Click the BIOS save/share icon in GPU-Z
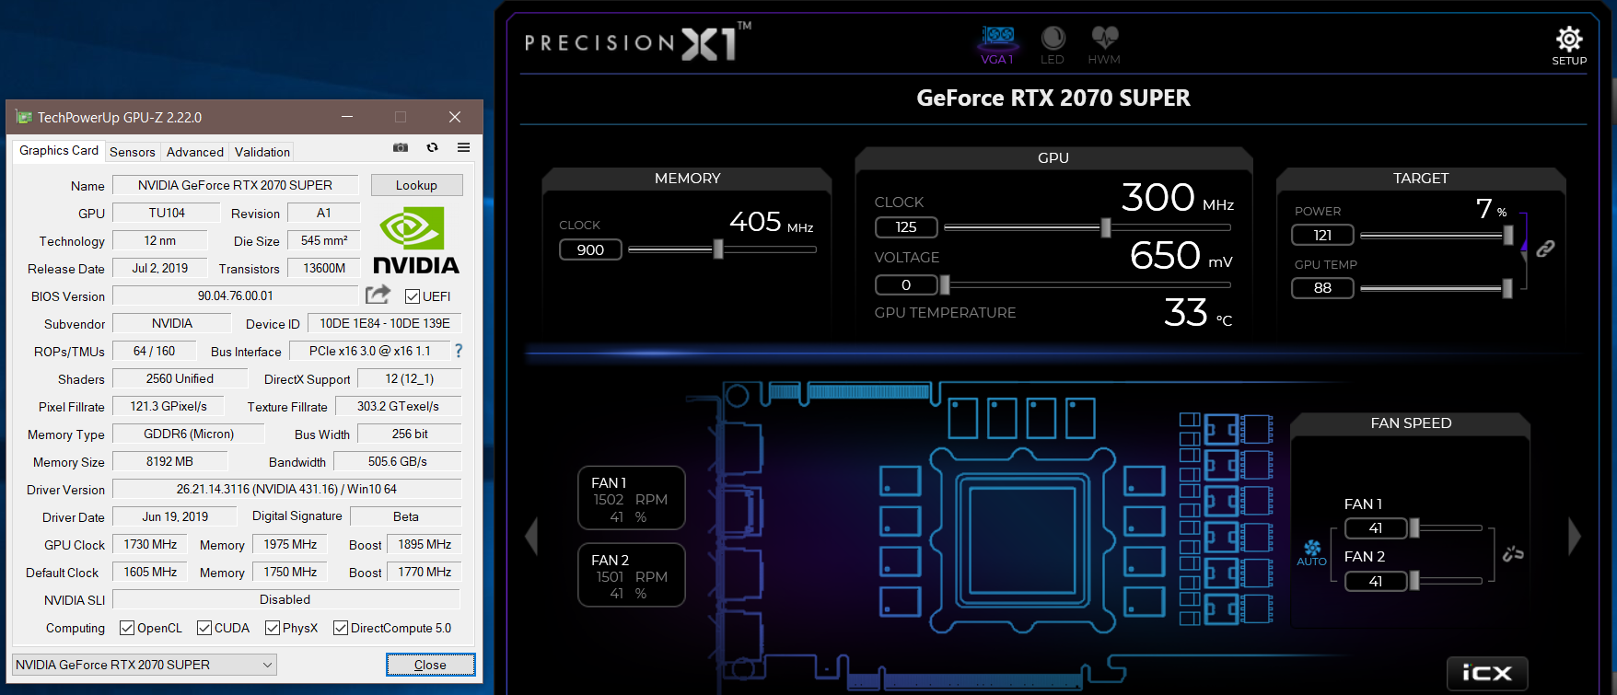 coord(378,295)
